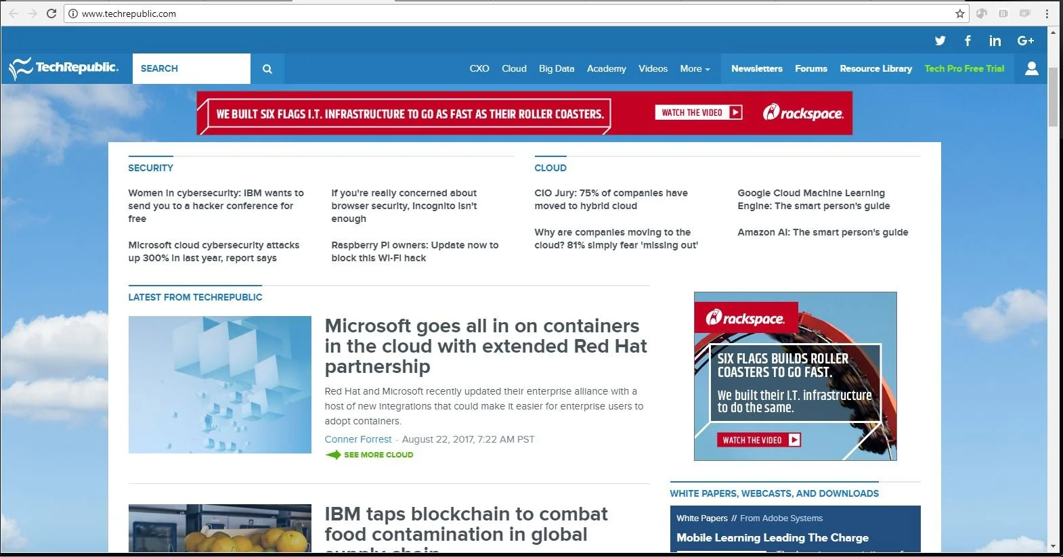Read 'Why are companies moving to the cloud' article
Viewport: 1063px width, 557px height.
point(616,238)
